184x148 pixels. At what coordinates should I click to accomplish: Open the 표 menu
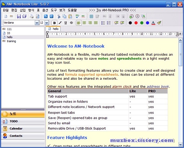point(38,10)
